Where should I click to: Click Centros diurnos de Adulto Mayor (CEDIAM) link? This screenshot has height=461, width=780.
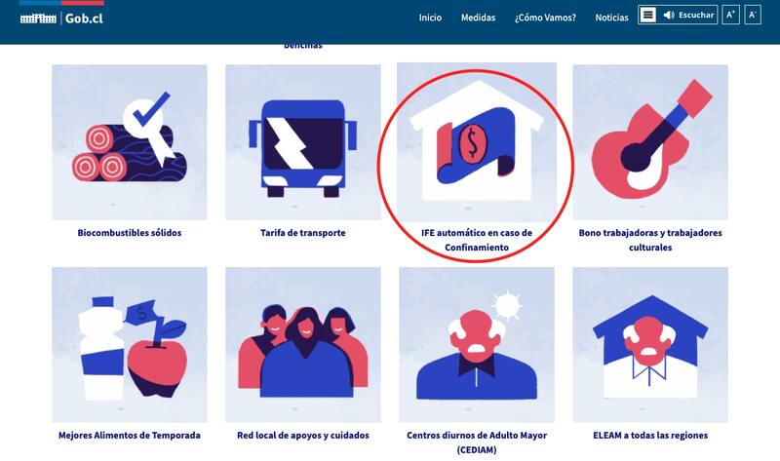point(477,442)
